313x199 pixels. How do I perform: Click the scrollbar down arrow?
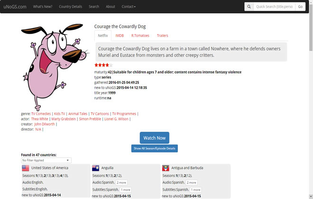tap(311, 197)
